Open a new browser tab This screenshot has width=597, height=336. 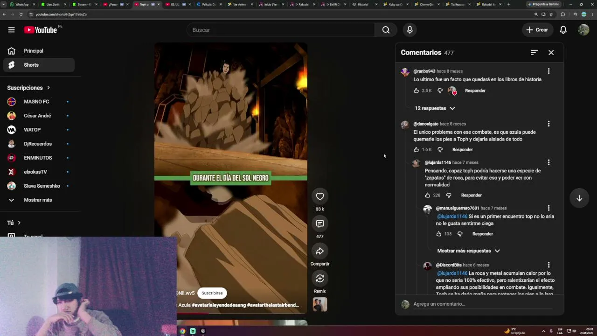508,4
